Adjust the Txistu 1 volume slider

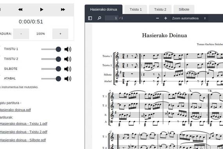(51, 49)
